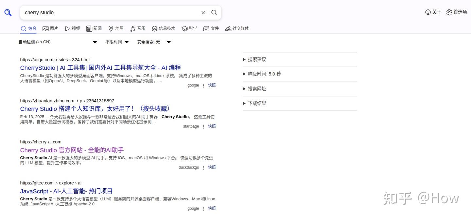Open the 安全搜索 safe search dropdown
471x217 pixels.
coord(154,42)
